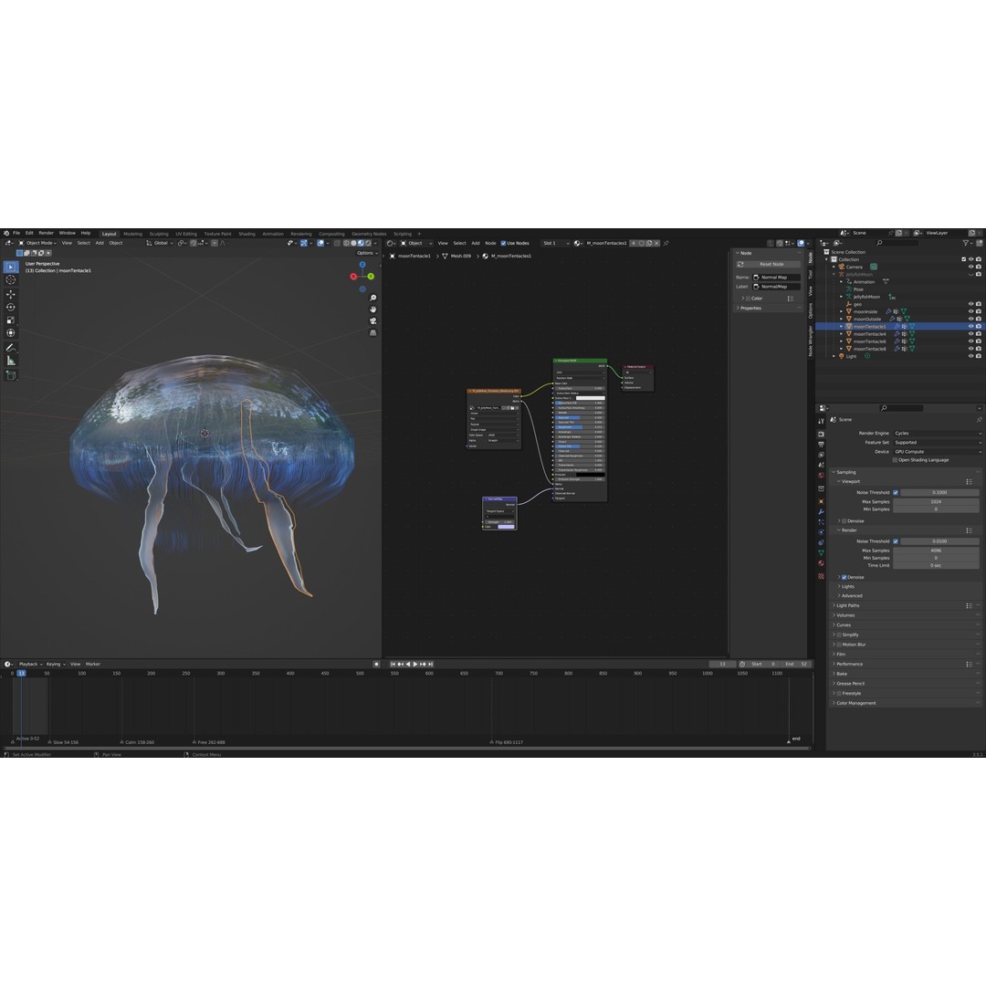Select the Transform tool
The height and width of the screenshot is (986, 986).
coord(11,332)
